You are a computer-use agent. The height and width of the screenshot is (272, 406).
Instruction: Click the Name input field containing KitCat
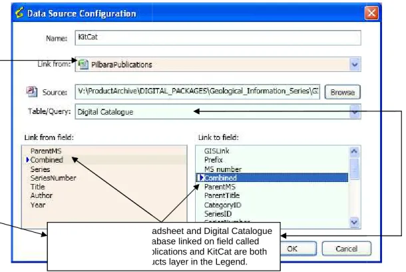pyautogui.click(x=218, y=38)
